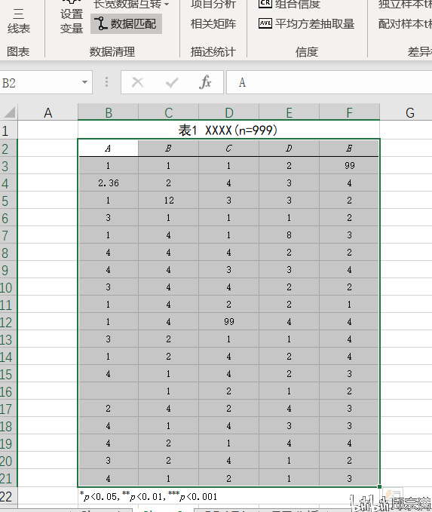Screen dimensions: 432x512
Task: Select row 3 header
Action: [8, 166]
